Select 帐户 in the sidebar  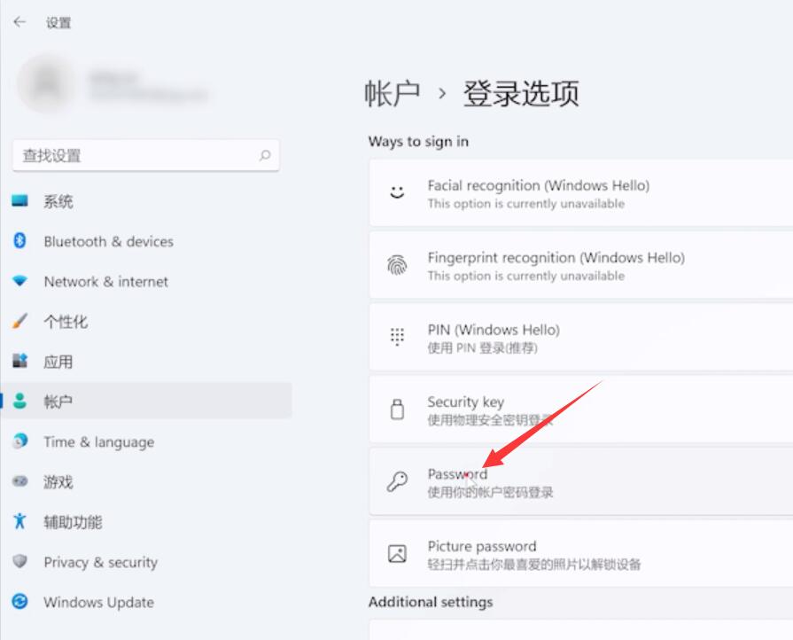pos(145,402)
